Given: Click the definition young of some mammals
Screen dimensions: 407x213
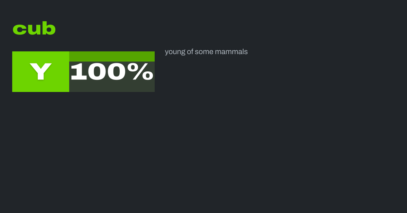Looking at the screenshot, I should point(206,52).
